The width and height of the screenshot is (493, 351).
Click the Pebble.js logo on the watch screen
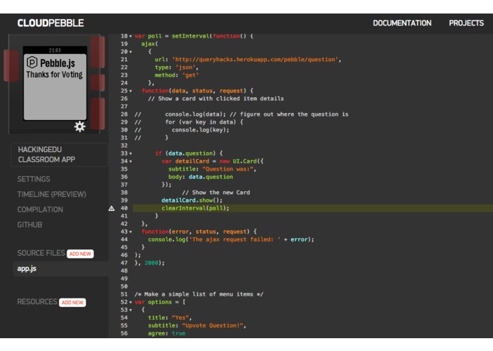pos(32,63)
